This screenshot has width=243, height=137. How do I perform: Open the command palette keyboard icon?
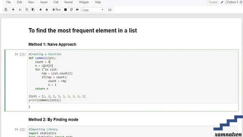pos(110,10)
